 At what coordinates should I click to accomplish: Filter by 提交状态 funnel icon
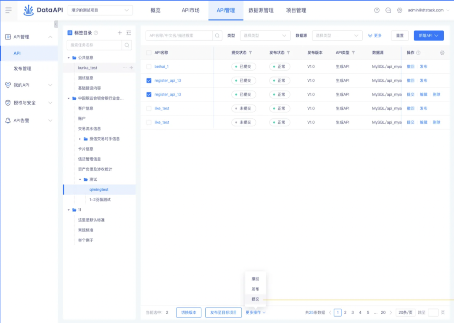pos(251,53)
